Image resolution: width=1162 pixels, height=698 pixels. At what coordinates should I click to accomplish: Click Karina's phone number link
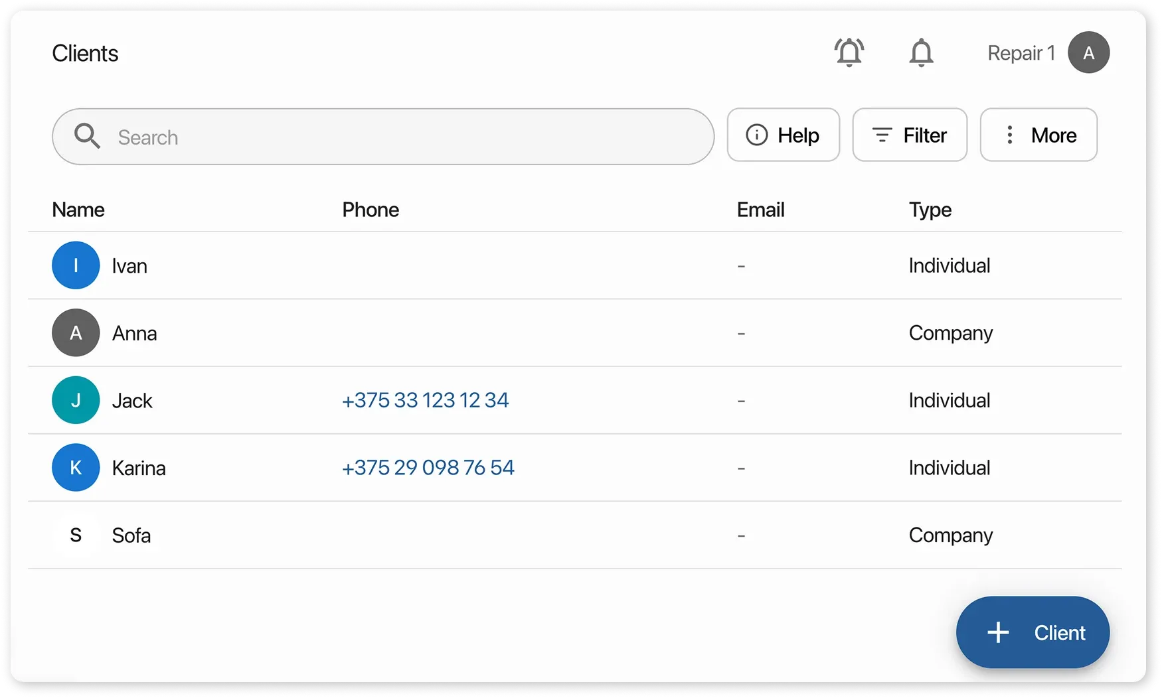(x=428, y=468)
